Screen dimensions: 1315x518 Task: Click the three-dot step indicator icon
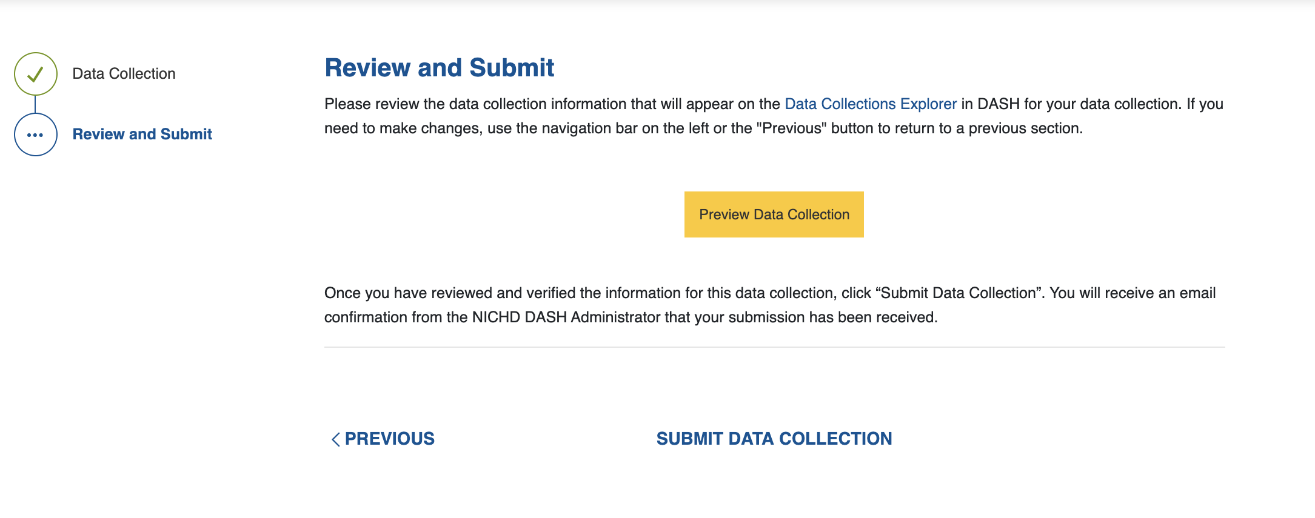[36, 134]
